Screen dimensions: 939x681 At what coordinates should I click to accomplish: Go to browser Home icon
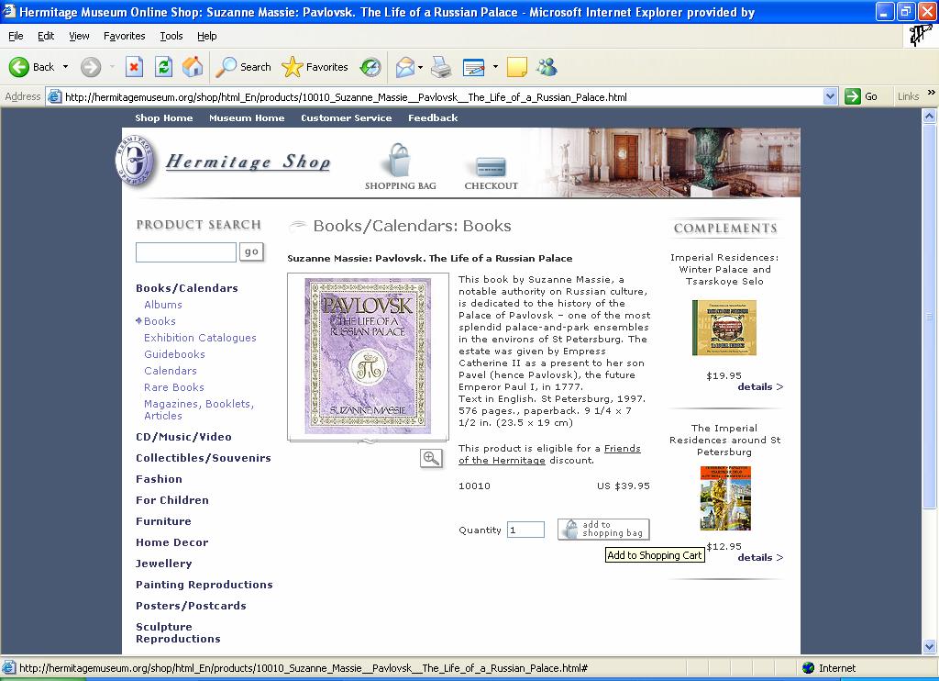coord(193,67)
